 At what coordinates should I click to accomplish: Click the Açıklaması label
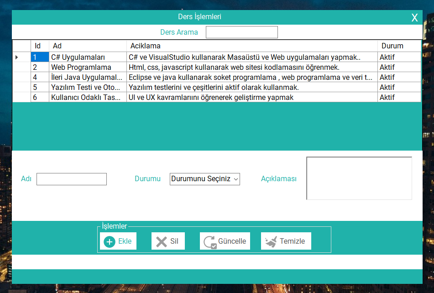coord(279,179)
